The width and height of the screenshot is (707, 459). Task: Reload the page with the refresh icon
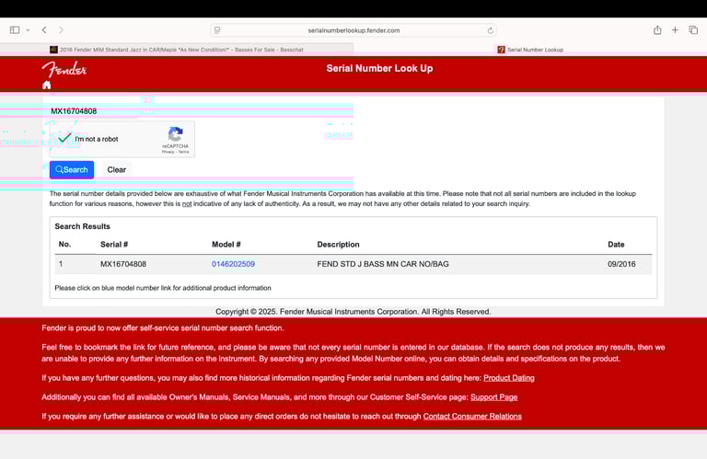coord(490,30)
